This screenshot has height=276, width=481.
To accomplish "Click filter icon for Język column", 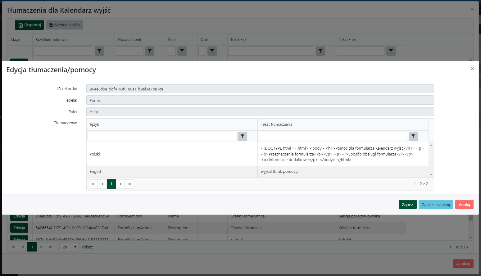I will (x=242, y=136).
